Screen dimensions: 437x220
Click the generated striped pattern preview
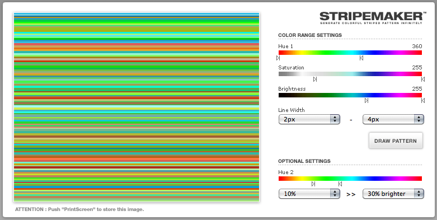pyautogui.click(x=137, y=107)
